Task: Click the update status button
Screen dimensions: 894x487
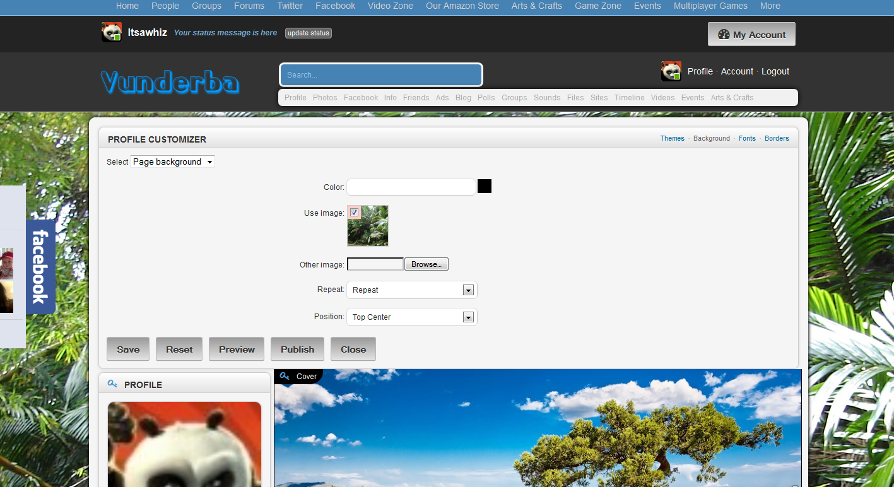Action: click(309, 33)
